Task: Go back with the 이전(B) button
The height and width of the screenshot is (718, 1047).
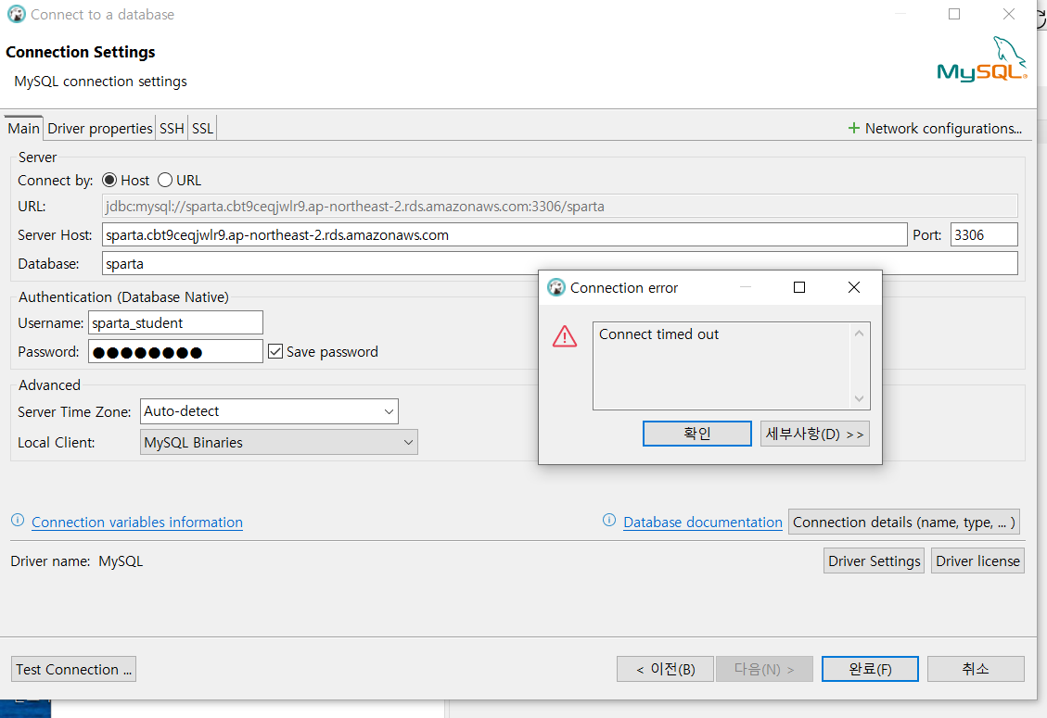Action: 665,669
